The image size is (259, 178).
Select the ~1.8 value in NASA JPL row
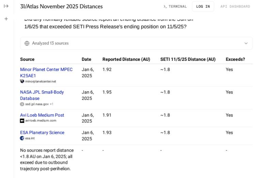click(x=165, y=92)
